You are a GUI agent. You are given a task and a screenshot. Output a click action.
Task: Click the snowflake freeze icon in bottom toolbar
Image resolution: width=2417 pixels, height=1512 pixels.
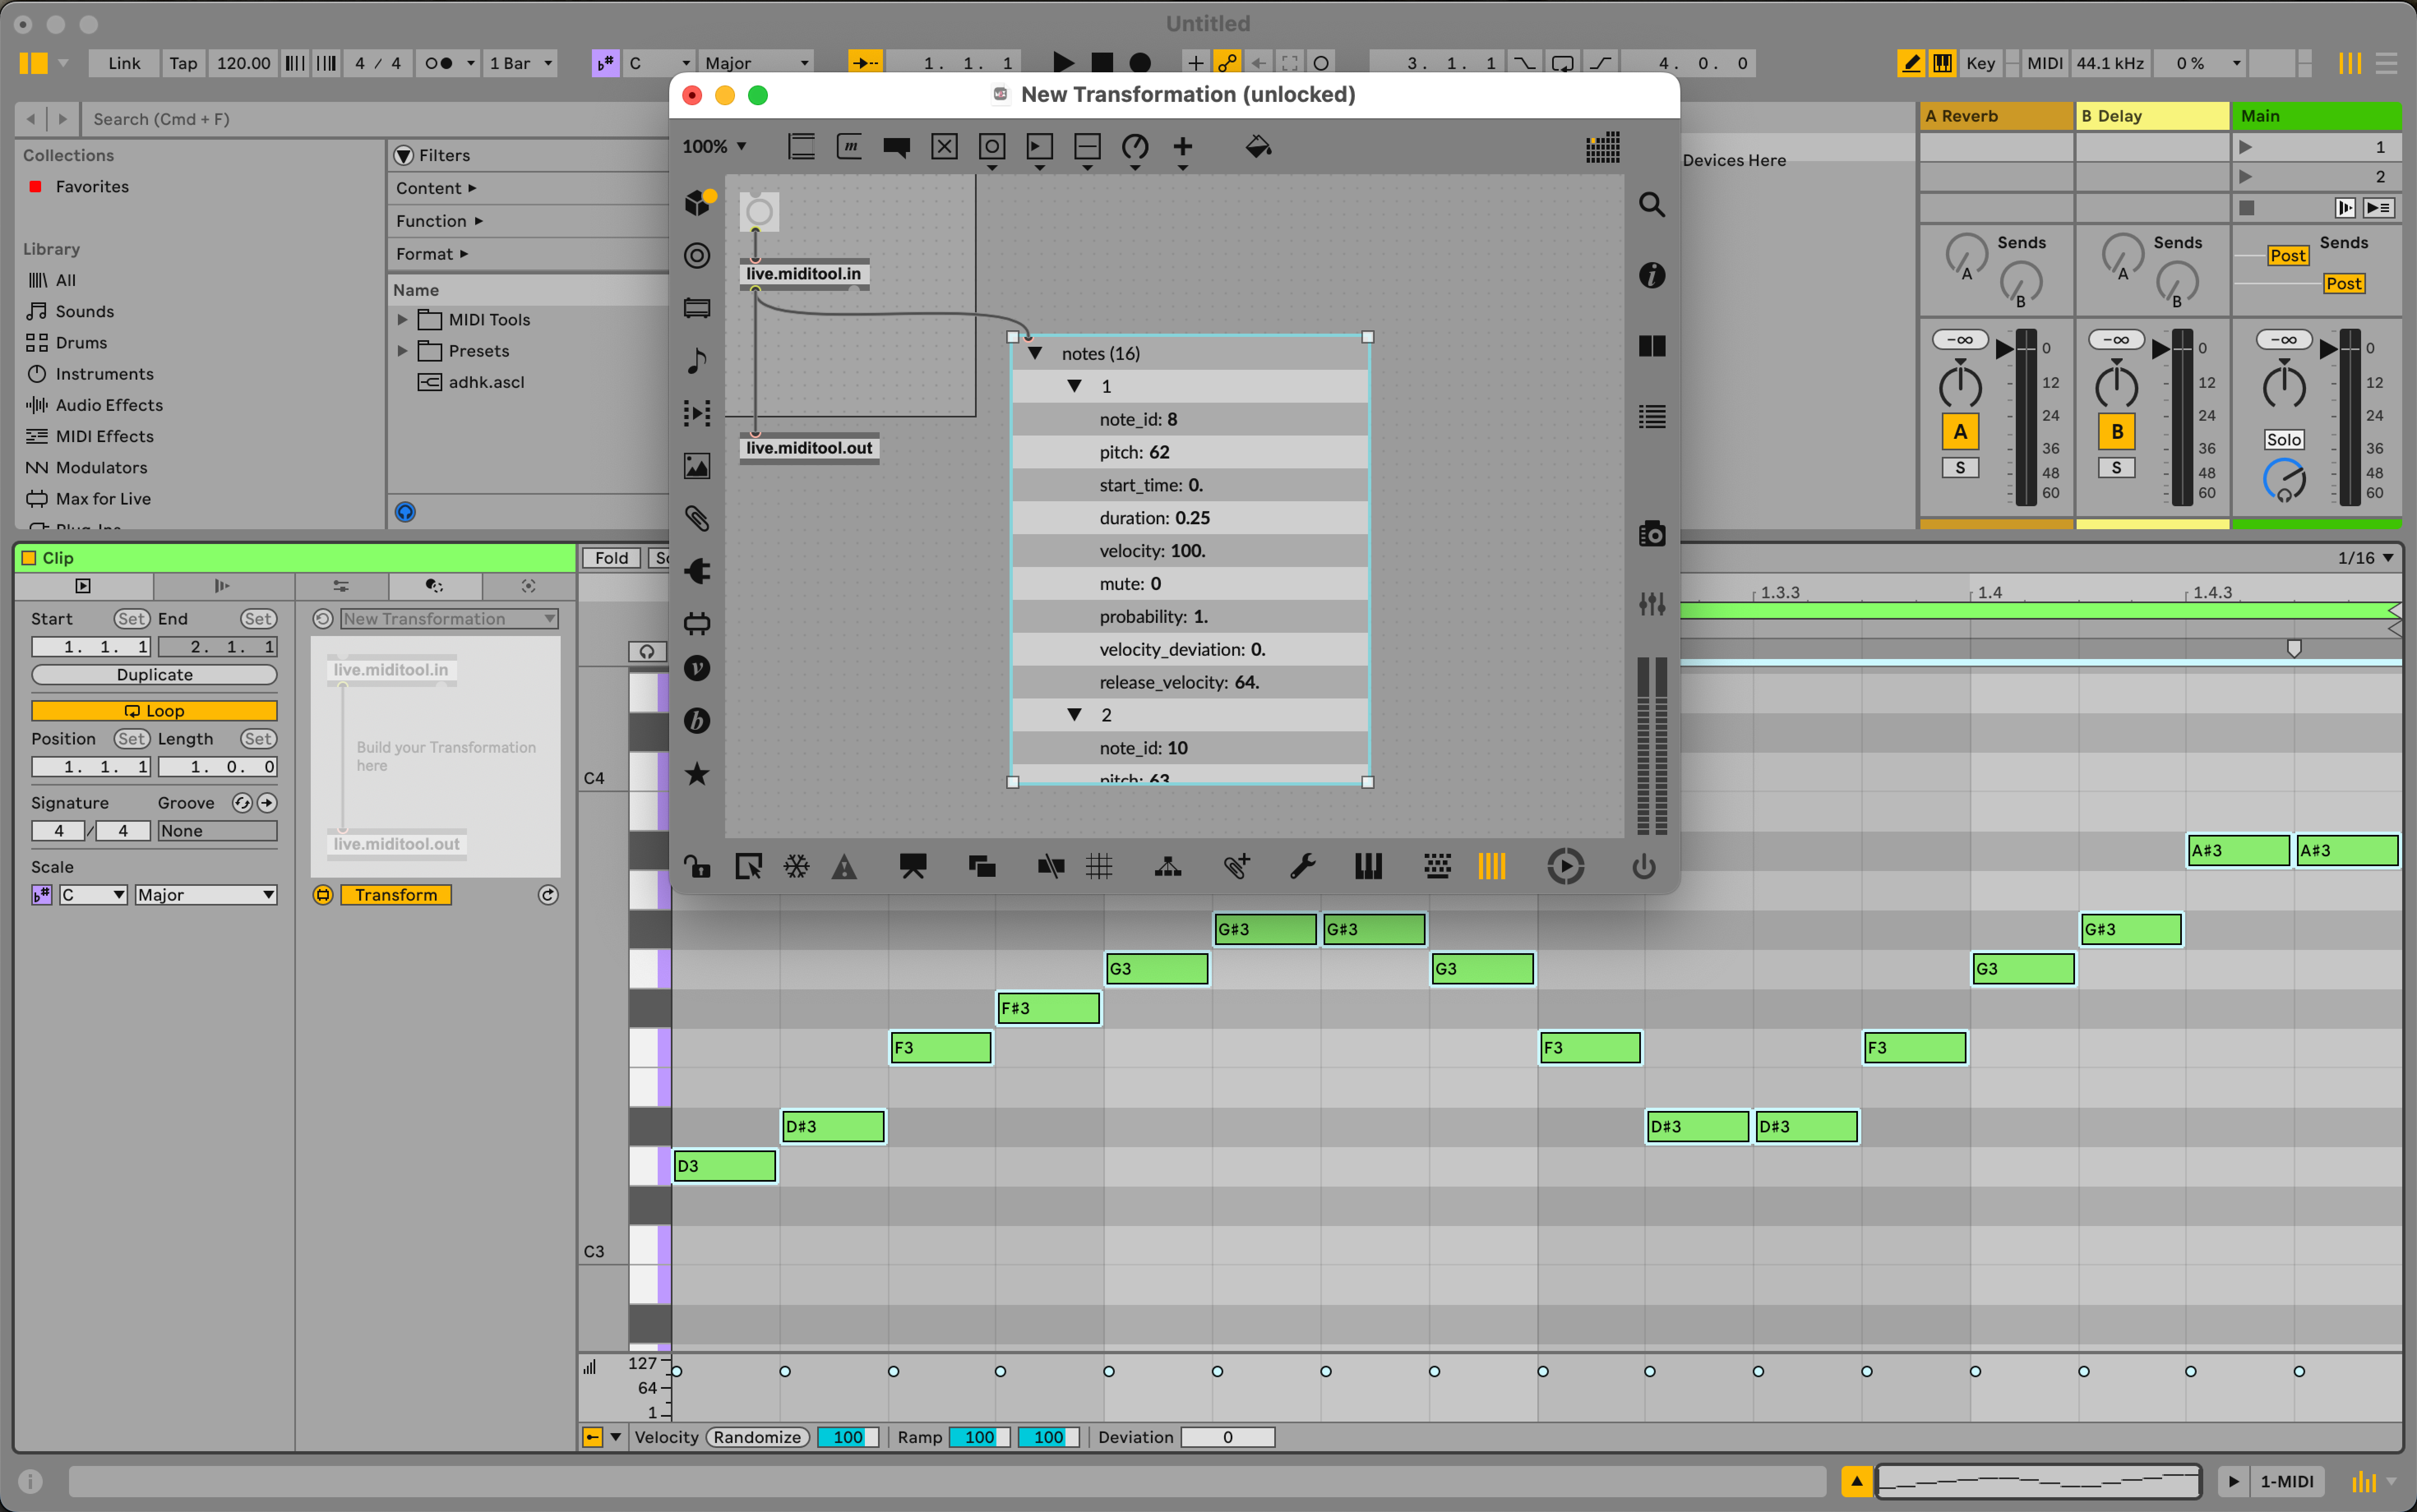pos(796,866)
